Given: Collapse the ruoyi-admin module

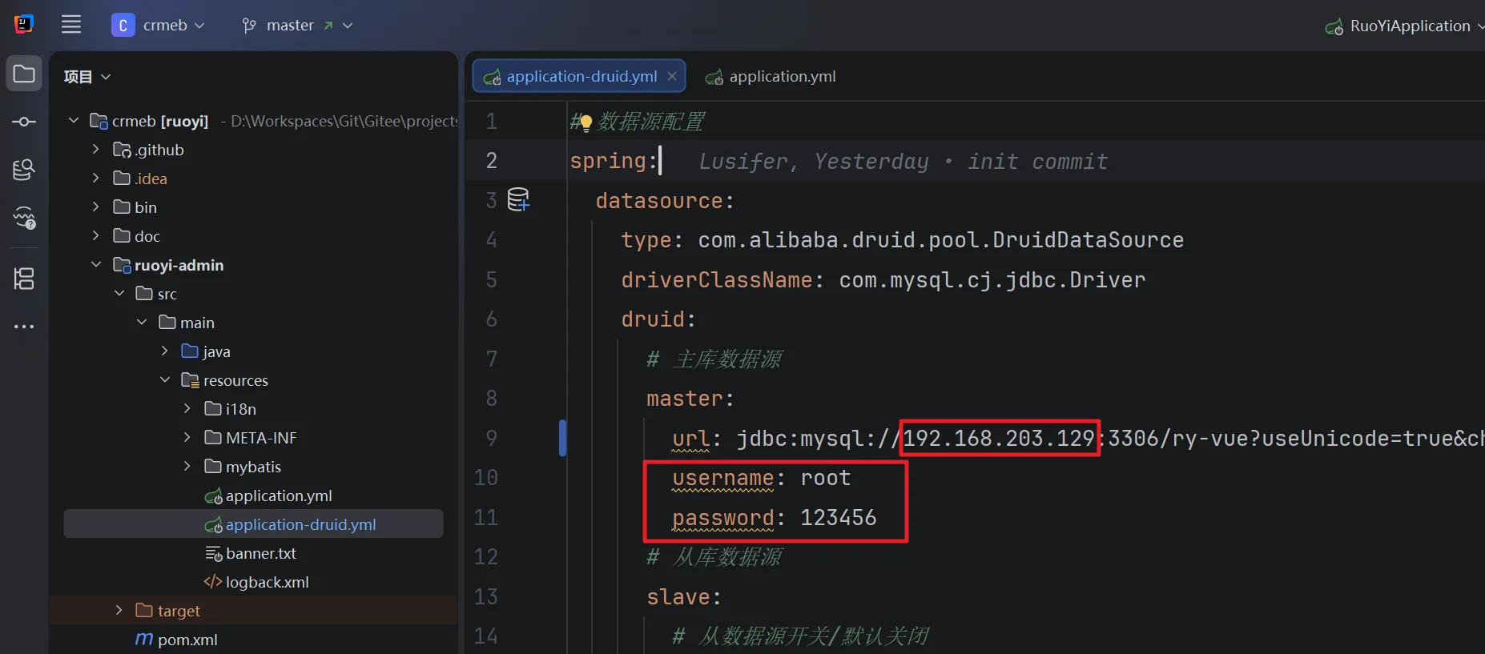Looking at the screenshot, I should pos(96,264).
